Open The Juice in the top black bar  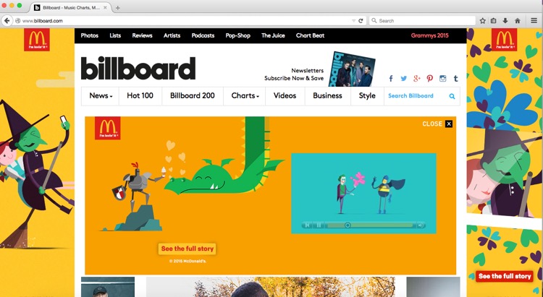273,35
